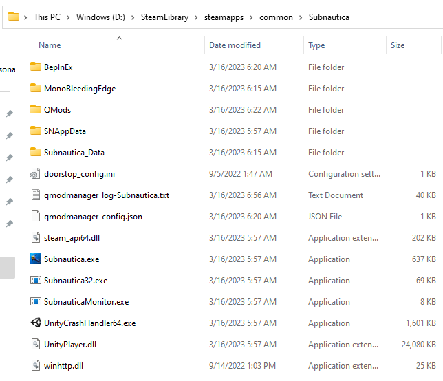Image resolution: width=443 pixels, height=381 pixels.
Task: Click the folder icon in address bar
Action: pos(14,17)
